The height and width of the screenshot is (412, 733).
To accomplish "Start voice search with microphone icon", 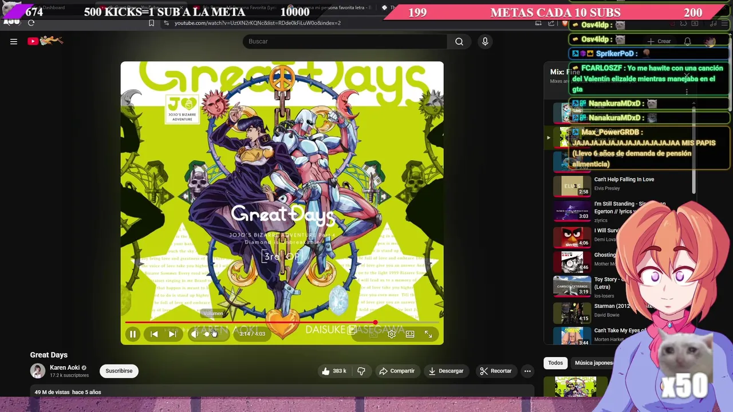I will click(485, 41).
